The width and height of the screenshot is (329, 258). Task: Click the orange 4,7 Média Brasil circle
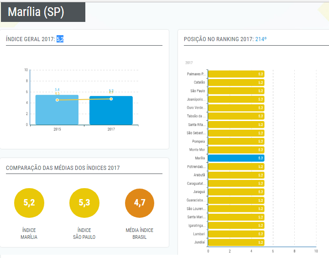coord(140,203)
